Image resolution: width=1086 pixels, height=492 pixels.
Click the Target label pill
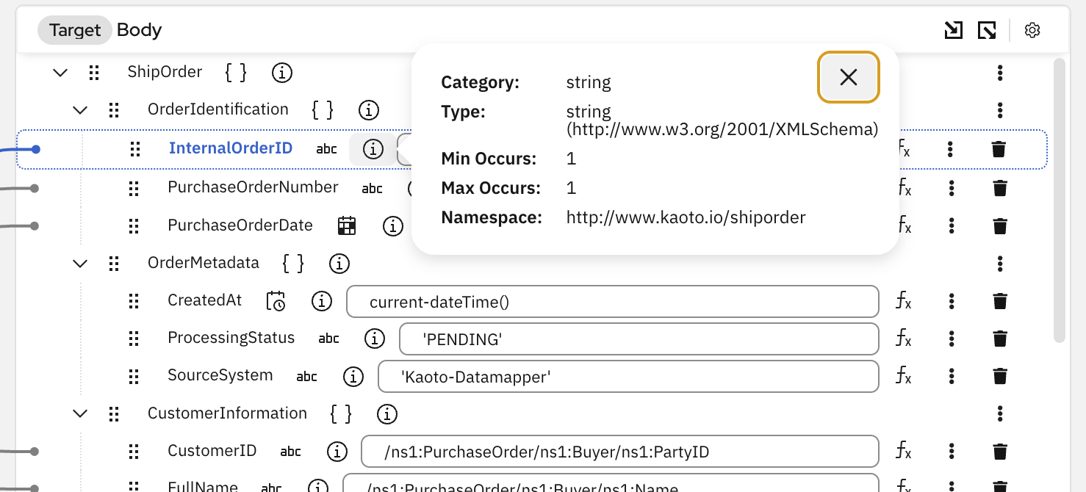coord(75,30)
